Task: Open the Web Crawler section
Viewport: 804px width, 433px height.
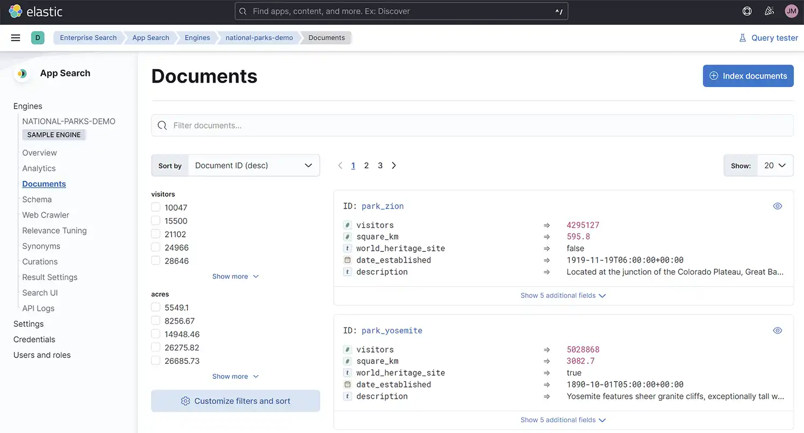Action: point(46,215)
